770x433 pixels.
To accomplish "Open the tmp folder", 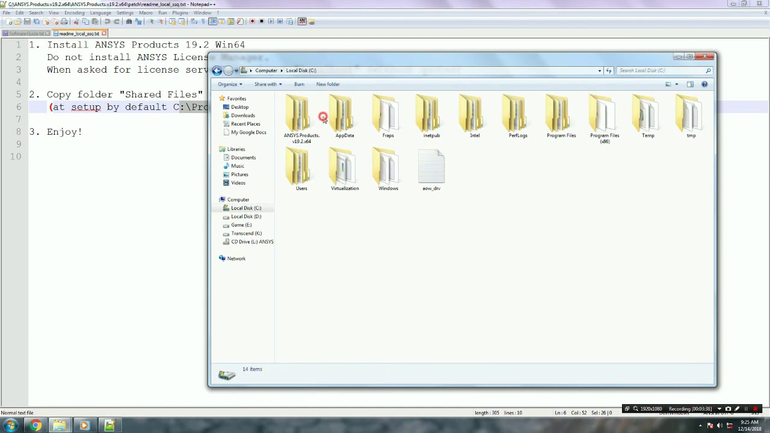I will click(x=691, y=117).
